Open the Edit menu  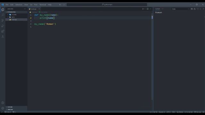tap(12, 4)
